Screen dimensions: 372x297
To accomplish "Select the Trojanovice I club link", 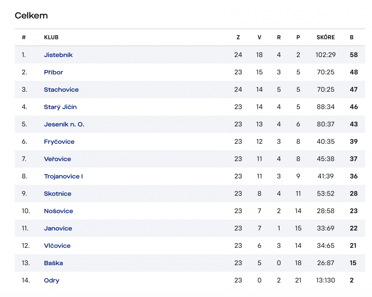I will click(64, 176).
